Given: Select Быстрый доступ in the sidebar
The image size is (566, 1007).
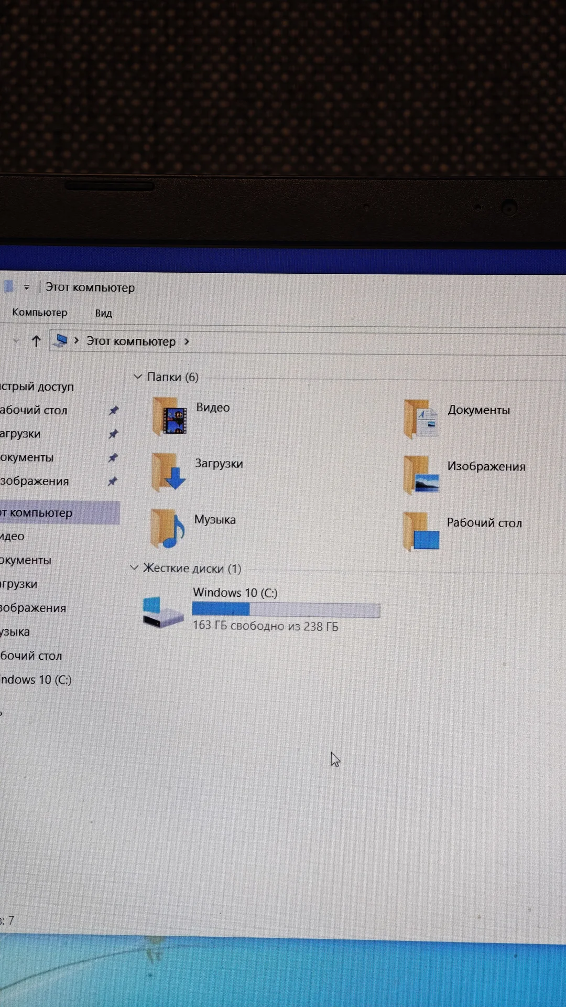Looking at the screenshot, I should [x=37, y=387].
